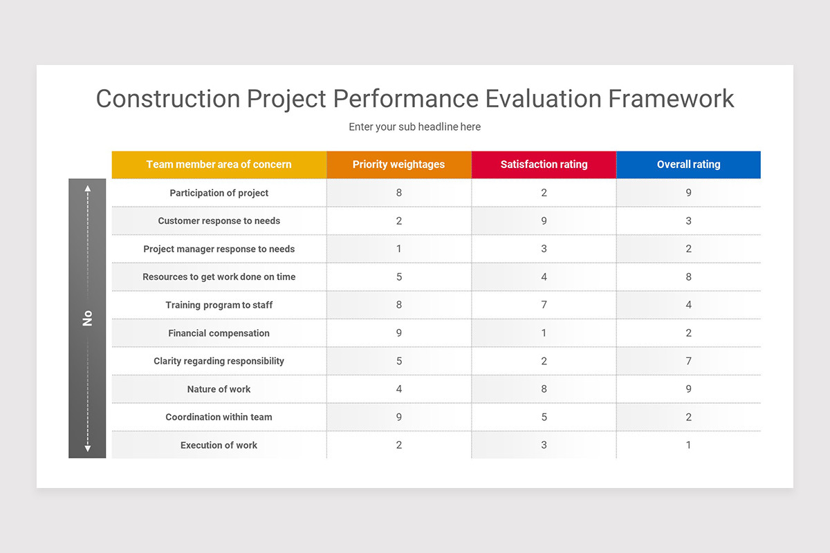
Task: Click the red Satisfaction rating header
Action: 544,165
